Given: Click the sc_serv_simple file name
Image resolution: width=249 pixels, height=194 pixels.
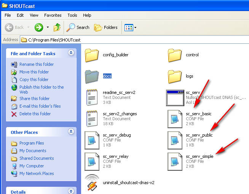Looking at the screenshot, I should click(x=200, y=156).
